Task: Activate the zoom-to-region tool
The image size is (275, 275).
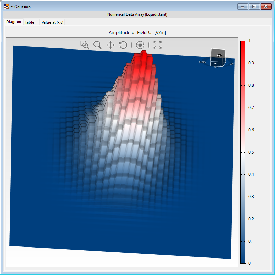Action: [x=85, y=45]
